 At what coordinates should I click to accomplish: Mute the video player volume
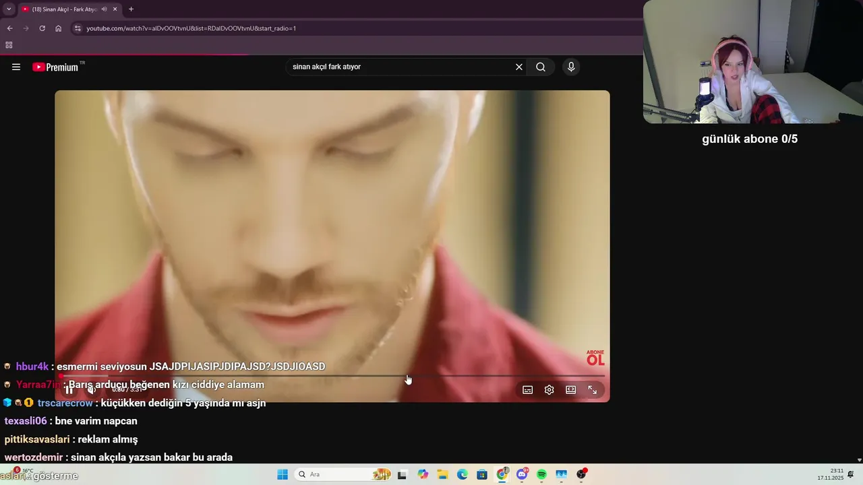tap(92, 389)
